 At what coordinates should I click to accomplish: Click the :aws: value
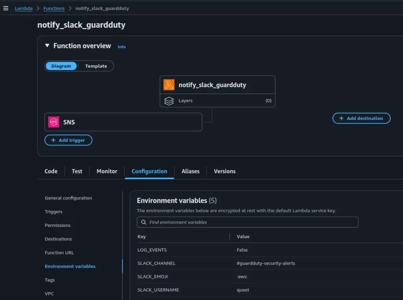click(242, 277)
